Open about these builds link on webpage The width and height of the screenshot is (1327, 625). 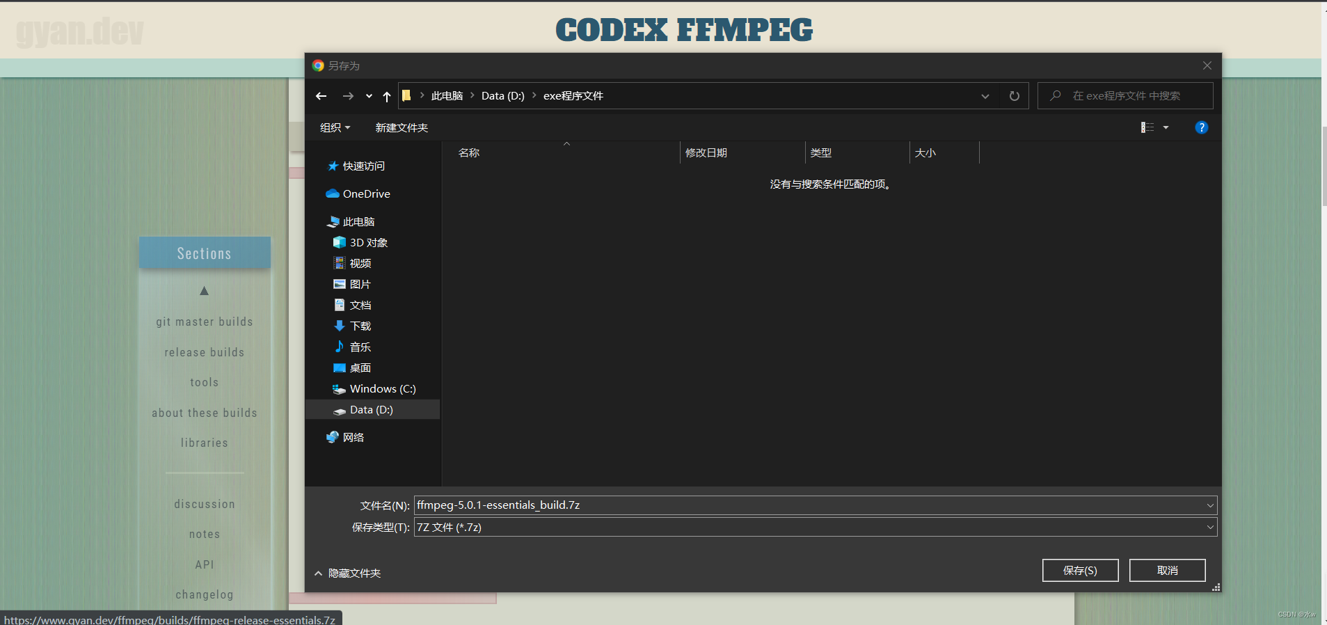tap(205, 413)
